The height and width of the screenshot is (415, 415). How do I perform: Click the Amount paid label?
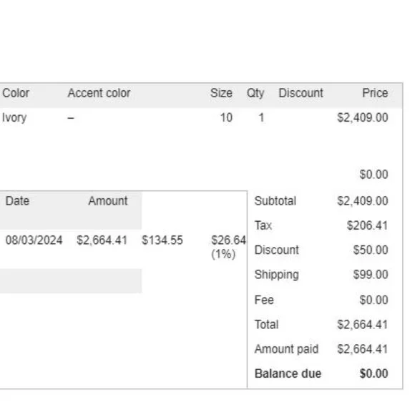(286, 349)
